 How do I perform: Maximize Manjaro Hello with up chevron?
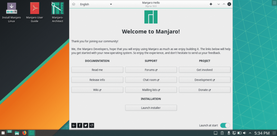click(x=224, y=4)
